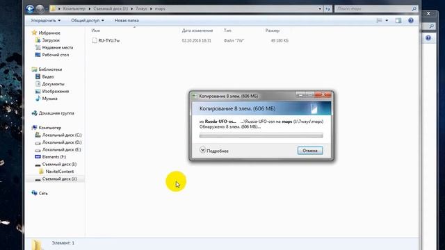This screenshot has width=445, height=250.
Task: Open the NavitelContent folder
Action: [x=60, y=172]
